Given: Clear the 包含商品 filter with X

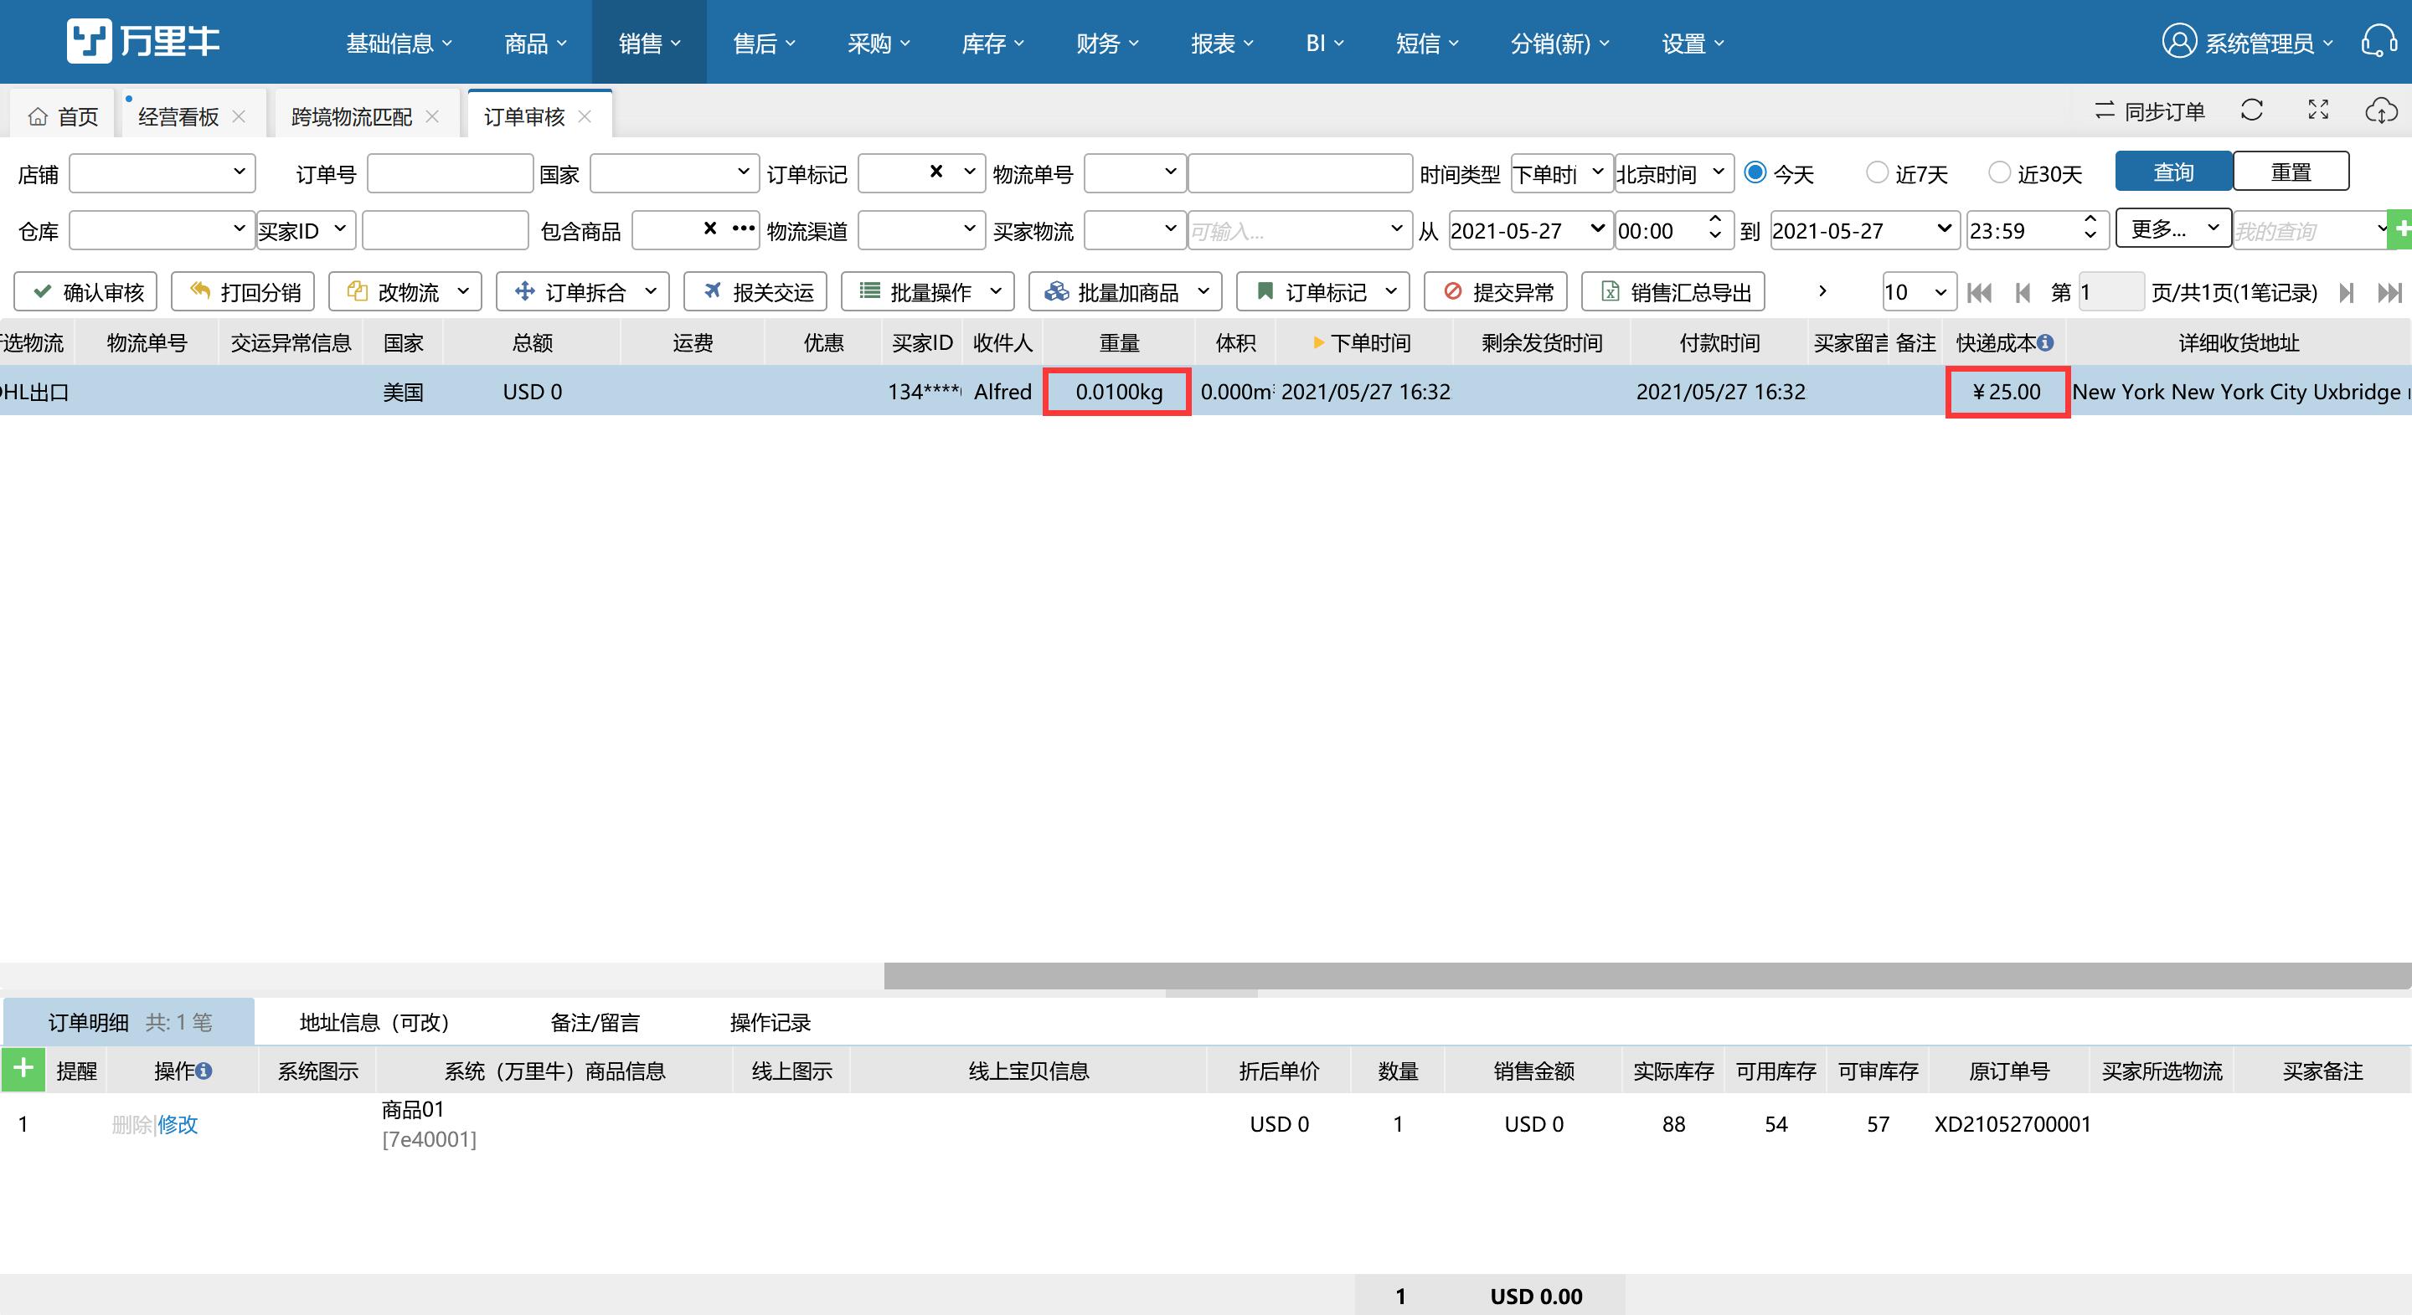Looking at the screenshot, I should (709, 228).
